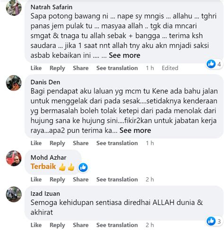The height and width of the screenshot is (230, 224).
Task: Open Mohd Azhar's profile avatar
Action: click(14, 158)
